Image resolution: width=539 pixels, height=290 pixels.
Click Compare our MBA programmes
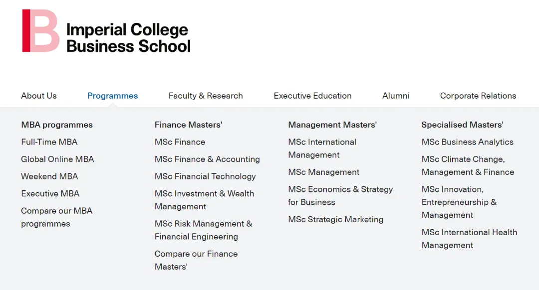pyautogui.click(x=56, y=217)
